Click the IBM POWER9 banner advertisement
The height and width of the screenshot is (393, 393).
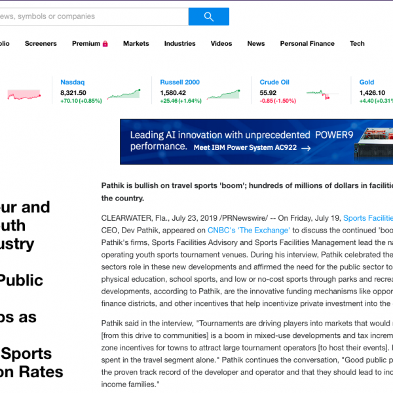[x=256, y=142]
